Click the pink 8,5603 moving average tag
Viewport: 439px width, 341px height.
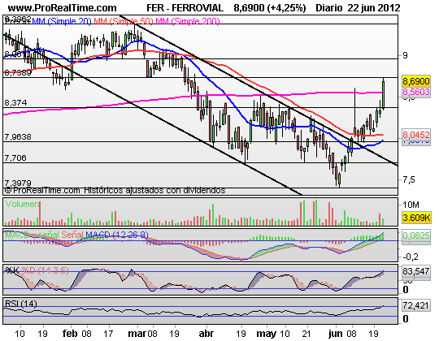point(416,92)
